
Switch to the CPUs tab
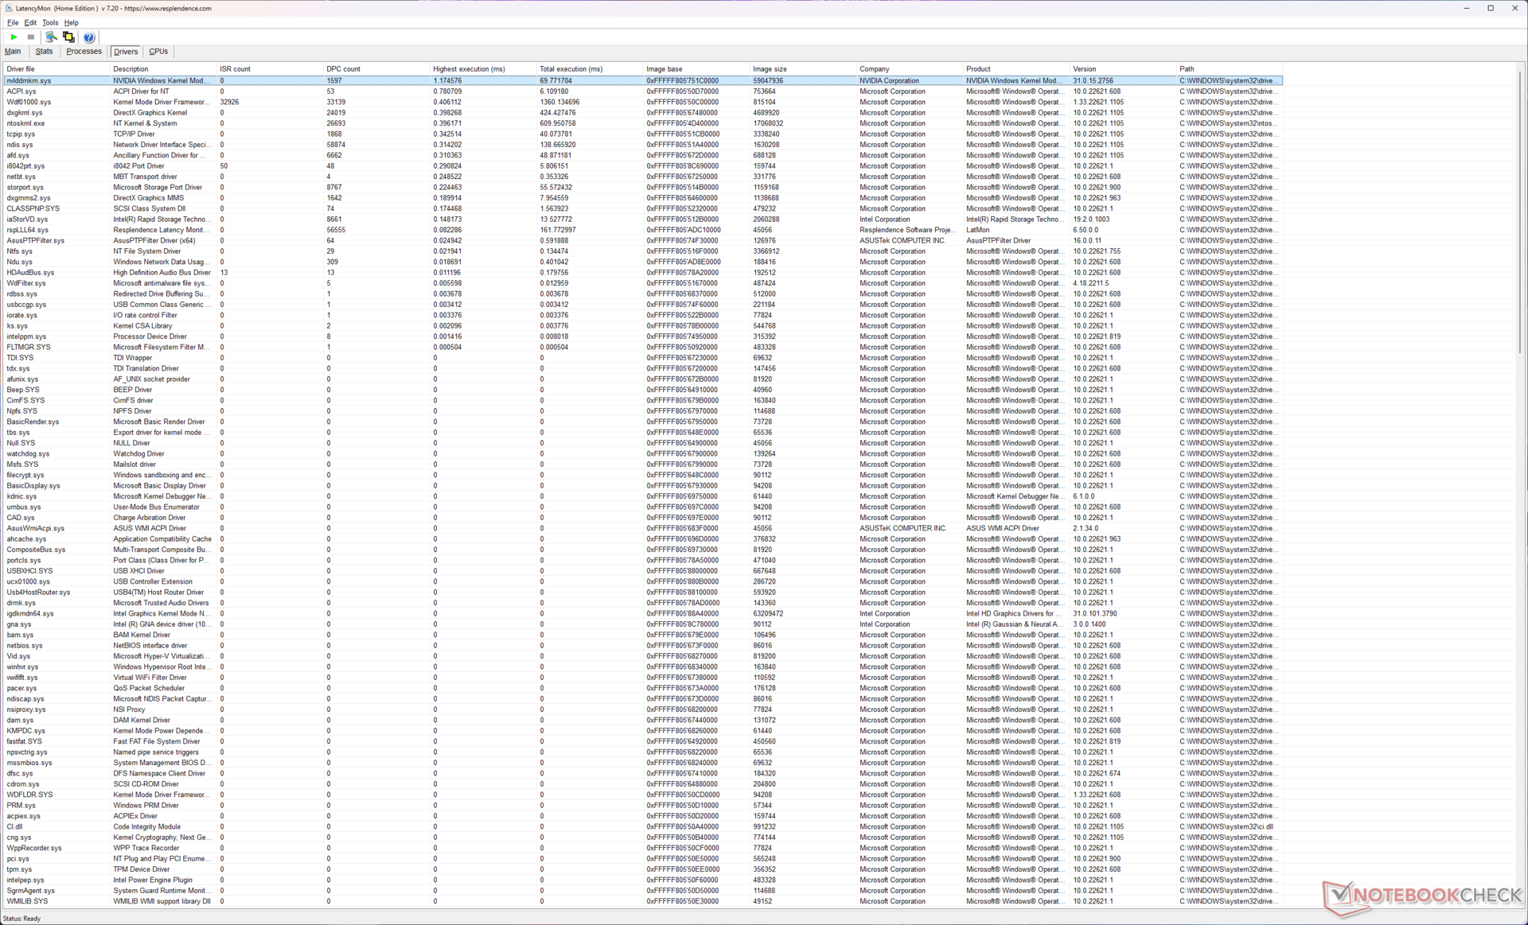point(158,52)
